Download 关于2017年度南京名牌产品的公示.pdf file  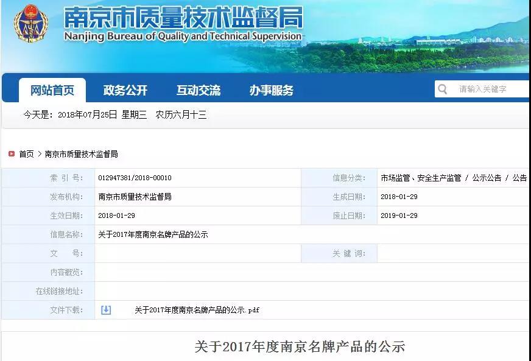(197, 310)
